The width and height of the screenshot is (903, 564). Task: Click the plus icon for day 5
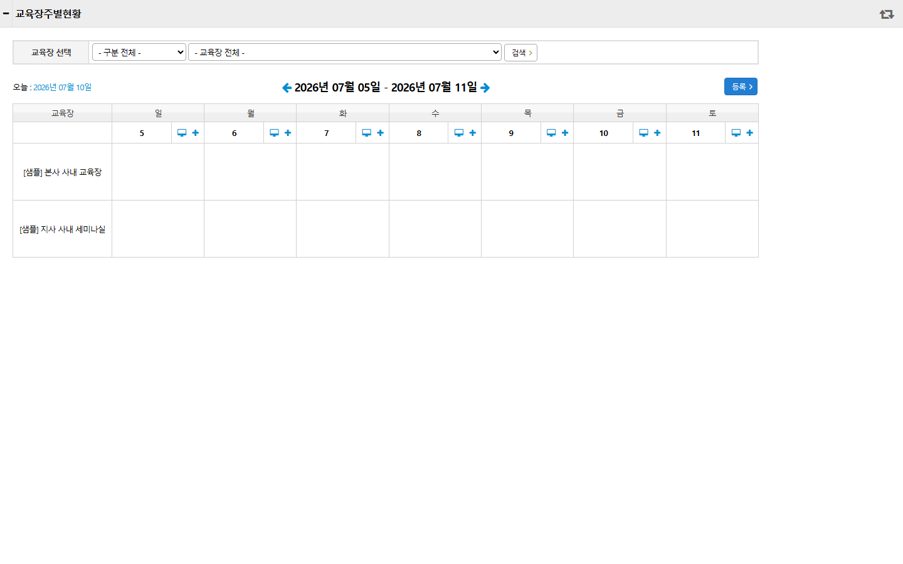pyautogui.click(x=196, y=133)
